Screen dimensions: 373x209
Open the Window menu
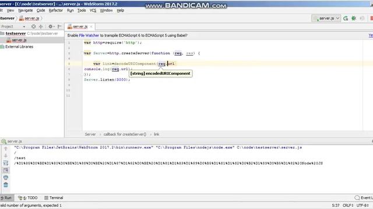[x=106, y=10]
